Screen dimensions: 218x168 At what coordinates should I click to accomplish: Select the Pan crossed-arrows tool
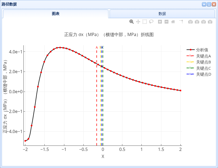138,22
